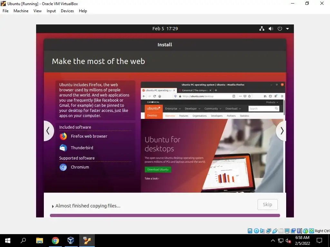330x247 pixels.
Task: Click the Firefox web browser icon
Action: 63,136
